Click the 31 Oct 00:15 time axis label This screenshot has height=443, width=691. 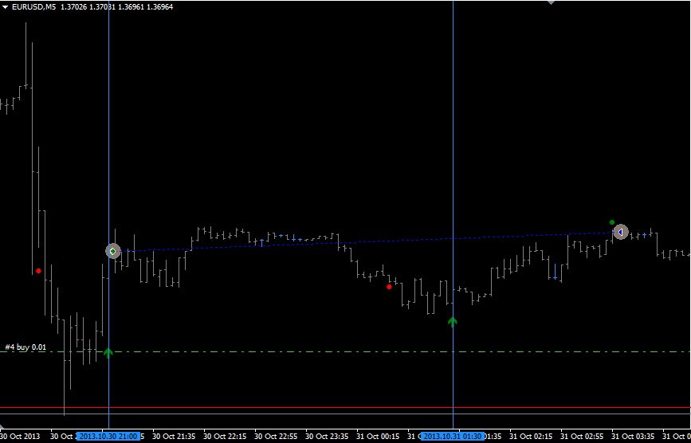[378, 437]
